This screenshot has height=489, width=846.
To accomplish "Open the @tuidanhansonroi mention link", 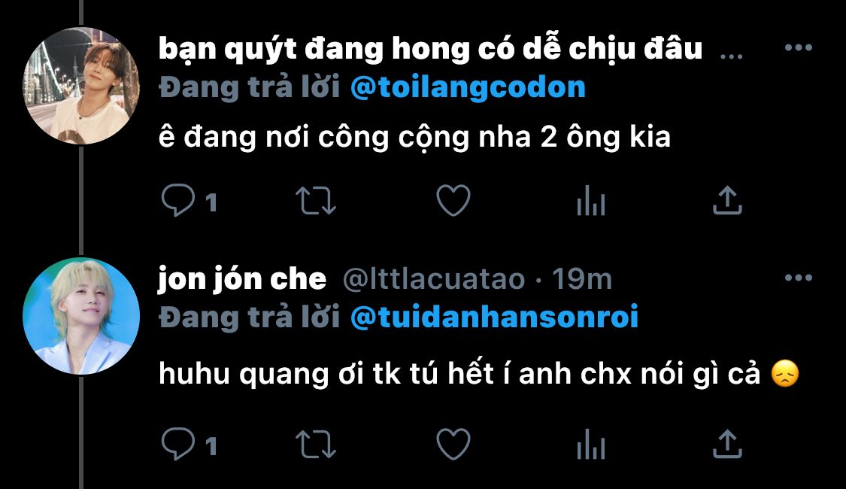I will 494,316.
